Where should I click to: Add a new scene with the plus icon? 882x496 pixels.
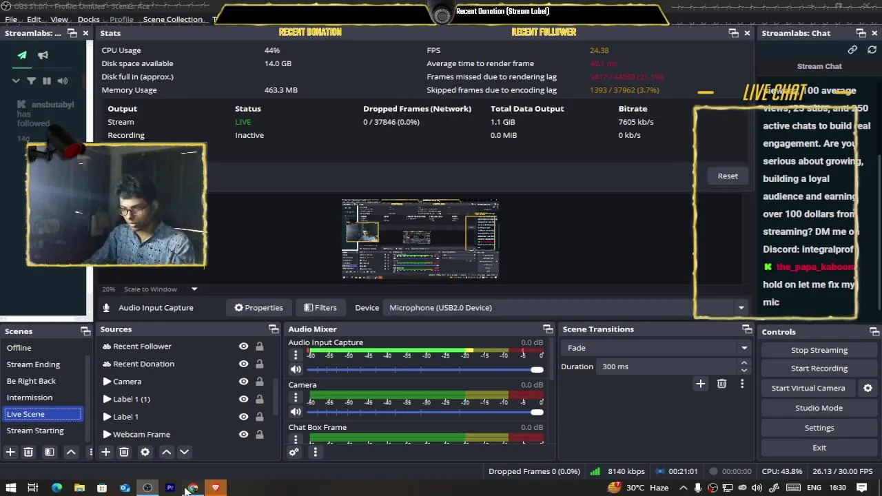pyautogui.click(x=10, y=452)
